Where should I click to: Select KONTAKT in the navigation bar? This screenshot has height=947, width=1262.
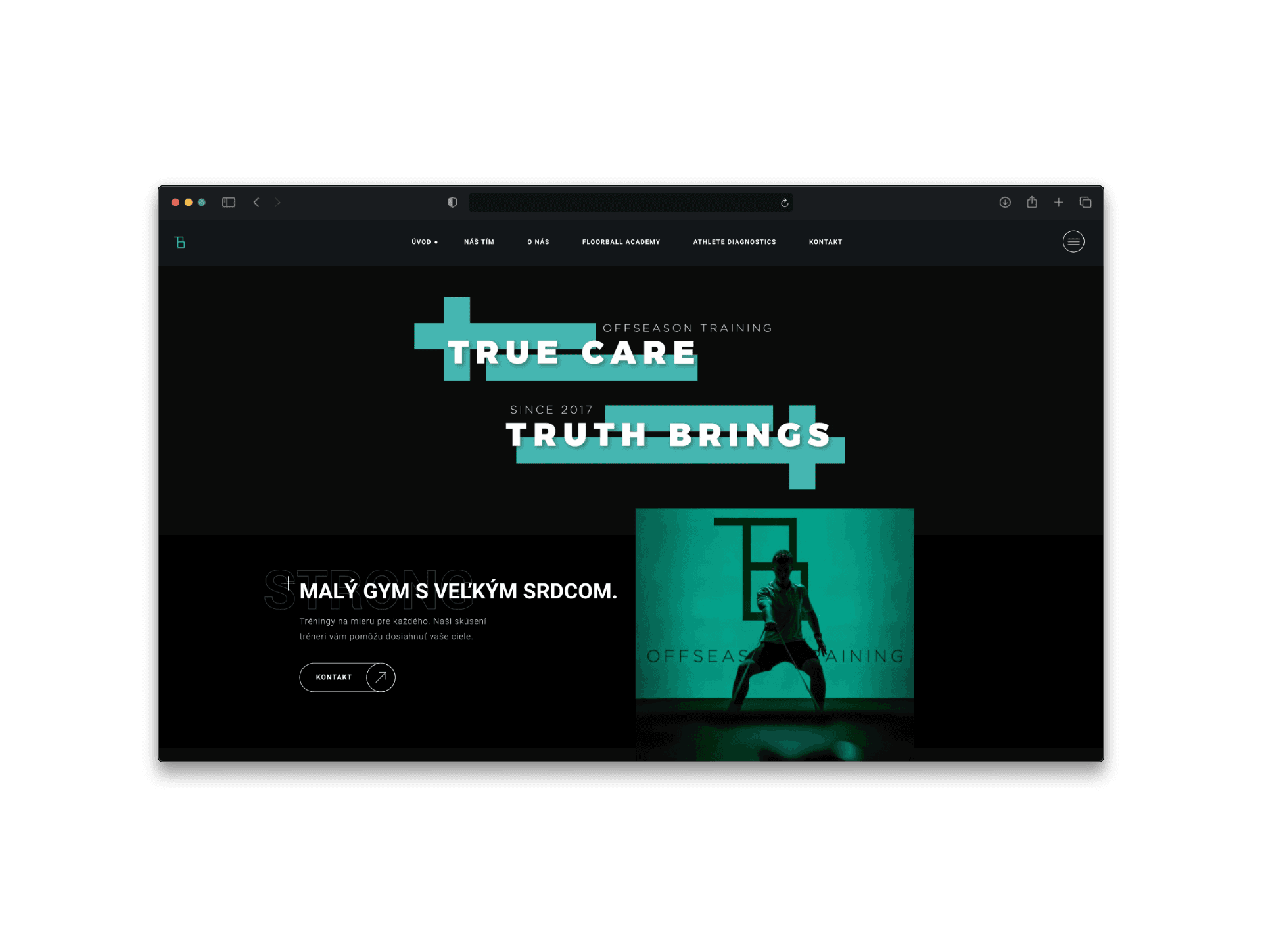825,242
